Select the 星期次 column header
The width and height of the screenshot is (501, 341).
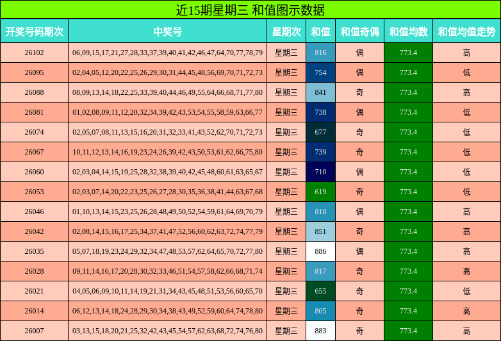tap(286, 31)
